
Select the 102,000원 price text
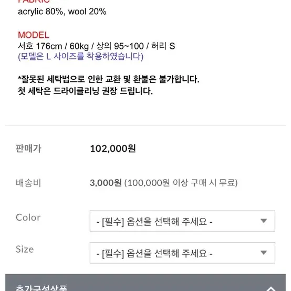pos(112,149)
